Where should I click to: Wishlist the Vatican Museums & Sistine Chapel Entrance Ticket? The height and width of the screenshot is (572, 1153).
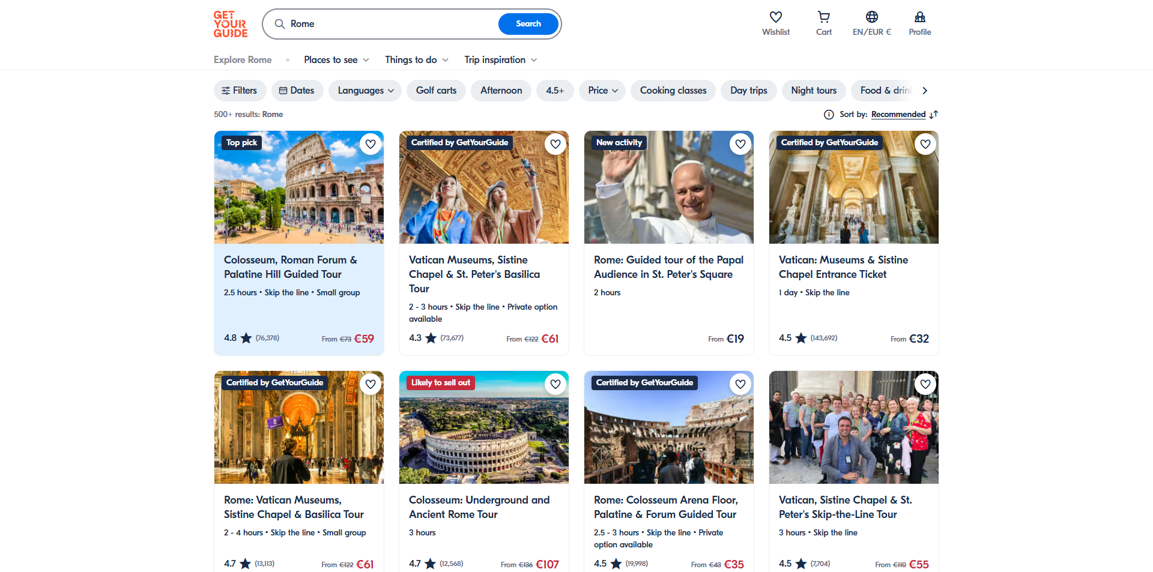coord(925,144)
